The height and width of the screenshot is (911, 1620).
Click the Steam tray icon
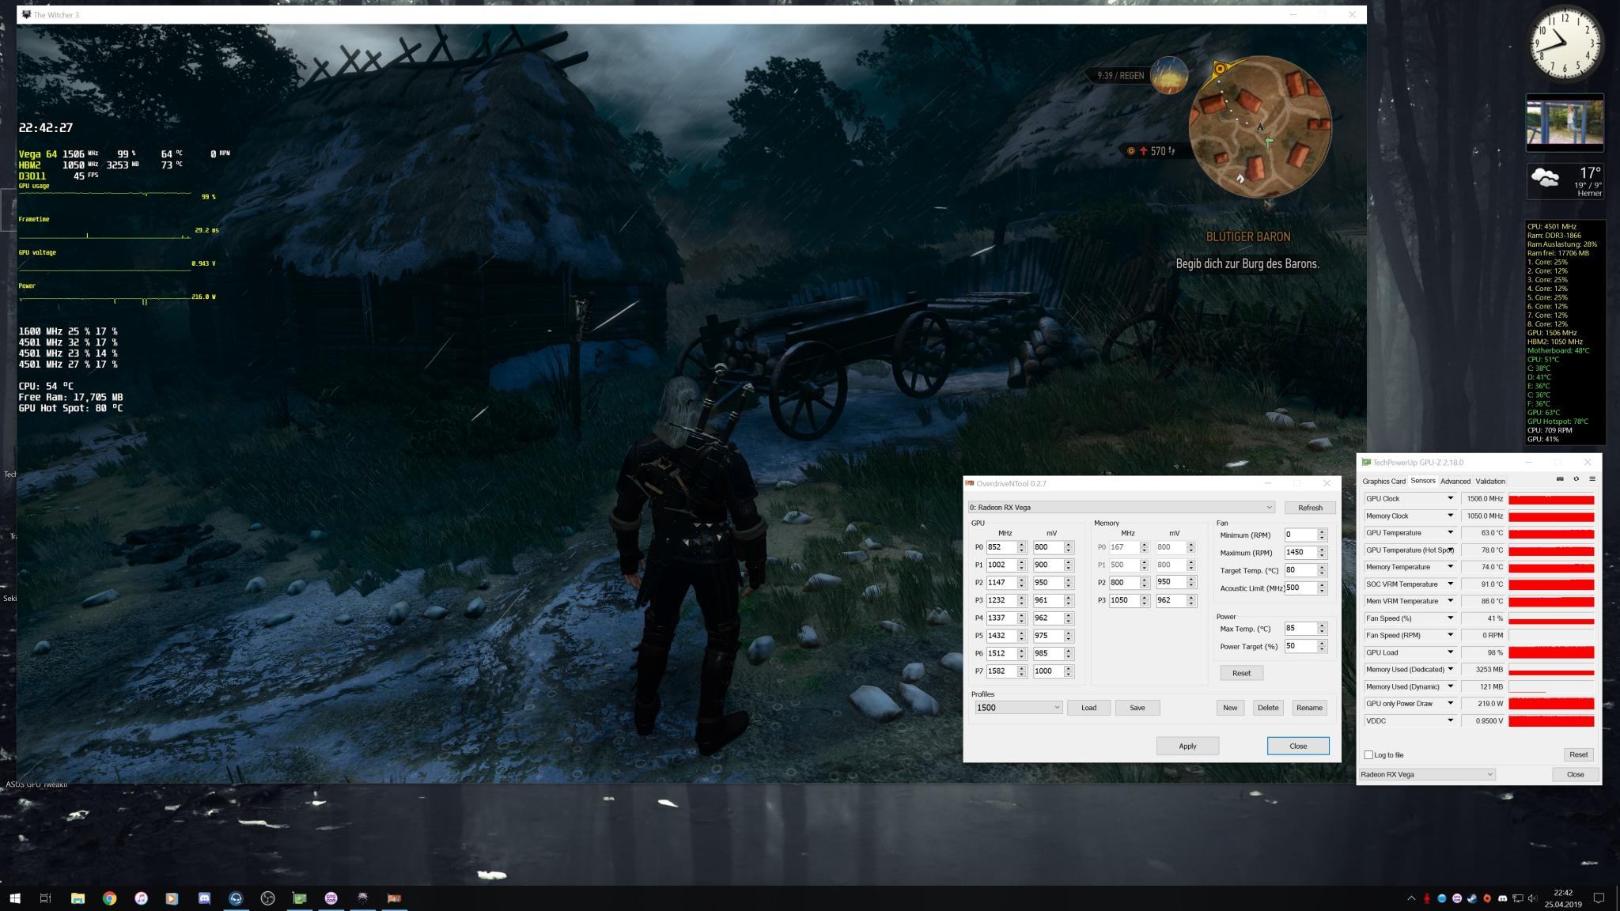click(1472, 898)
